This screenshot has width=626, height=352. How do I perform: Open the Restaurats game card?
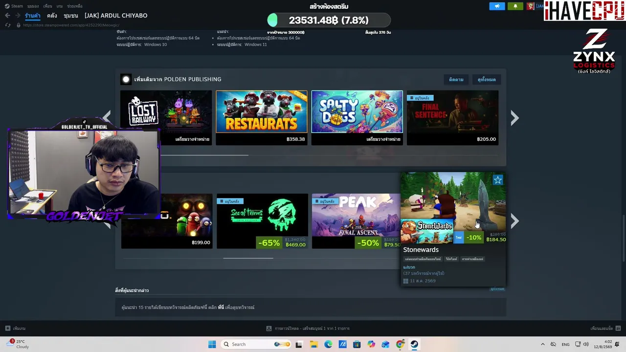click(x=262, y=118)
